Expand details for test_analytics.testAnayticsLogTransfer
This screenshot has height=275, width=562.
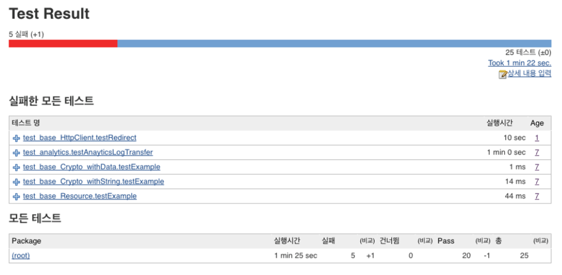(16, 153)
